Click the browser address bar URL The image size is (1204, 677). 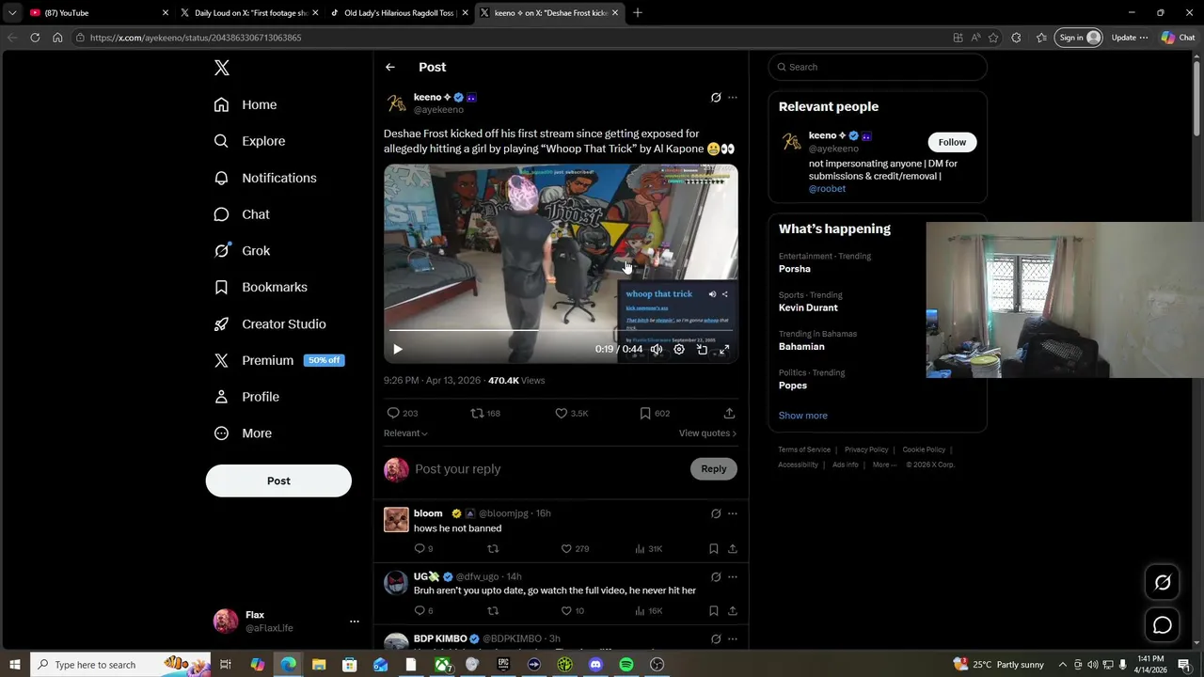point(196,38)
